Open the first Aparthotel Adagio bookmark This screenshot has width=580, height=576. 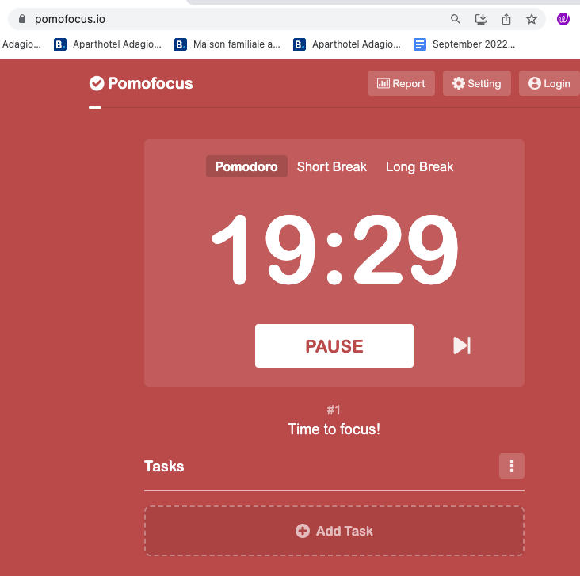(x=108, y=44)
